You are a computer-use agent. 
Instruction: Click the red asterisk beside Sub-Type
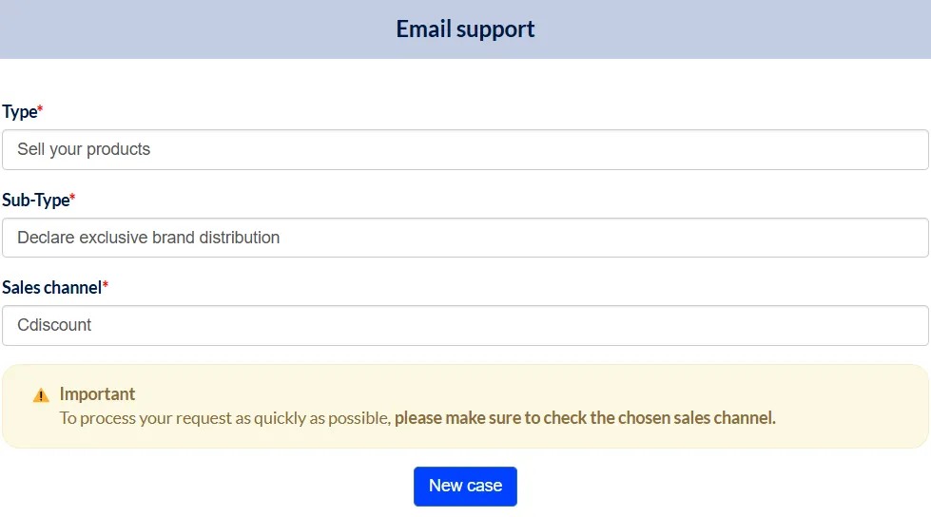tap(72, 197)
